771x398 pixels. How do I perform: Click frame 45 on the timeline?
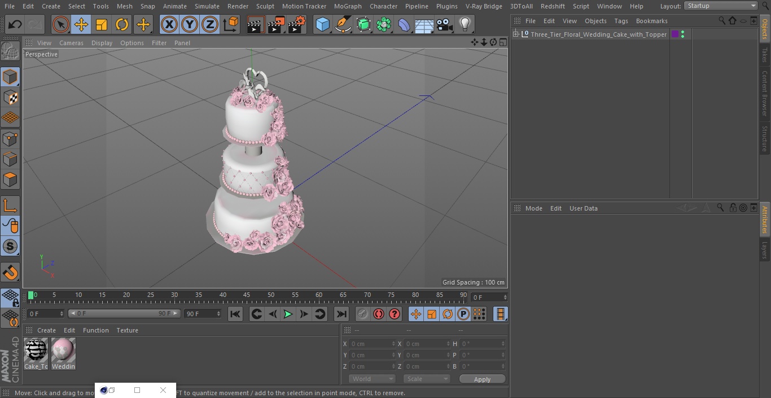click(x=247, y=295)
